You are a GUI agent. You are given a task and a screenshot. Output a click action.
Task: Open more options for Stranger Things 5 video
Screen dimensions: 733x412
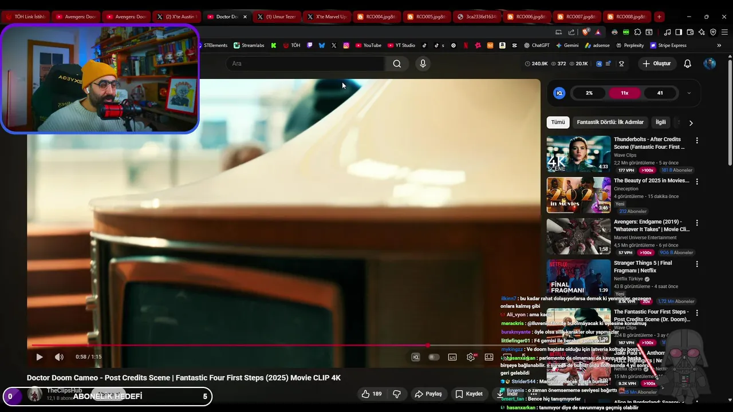(x=697, y=264)
